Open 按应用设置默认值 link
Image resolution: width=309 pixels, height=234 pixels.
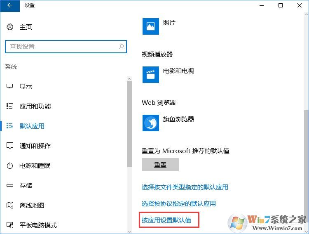click(166, 220)
